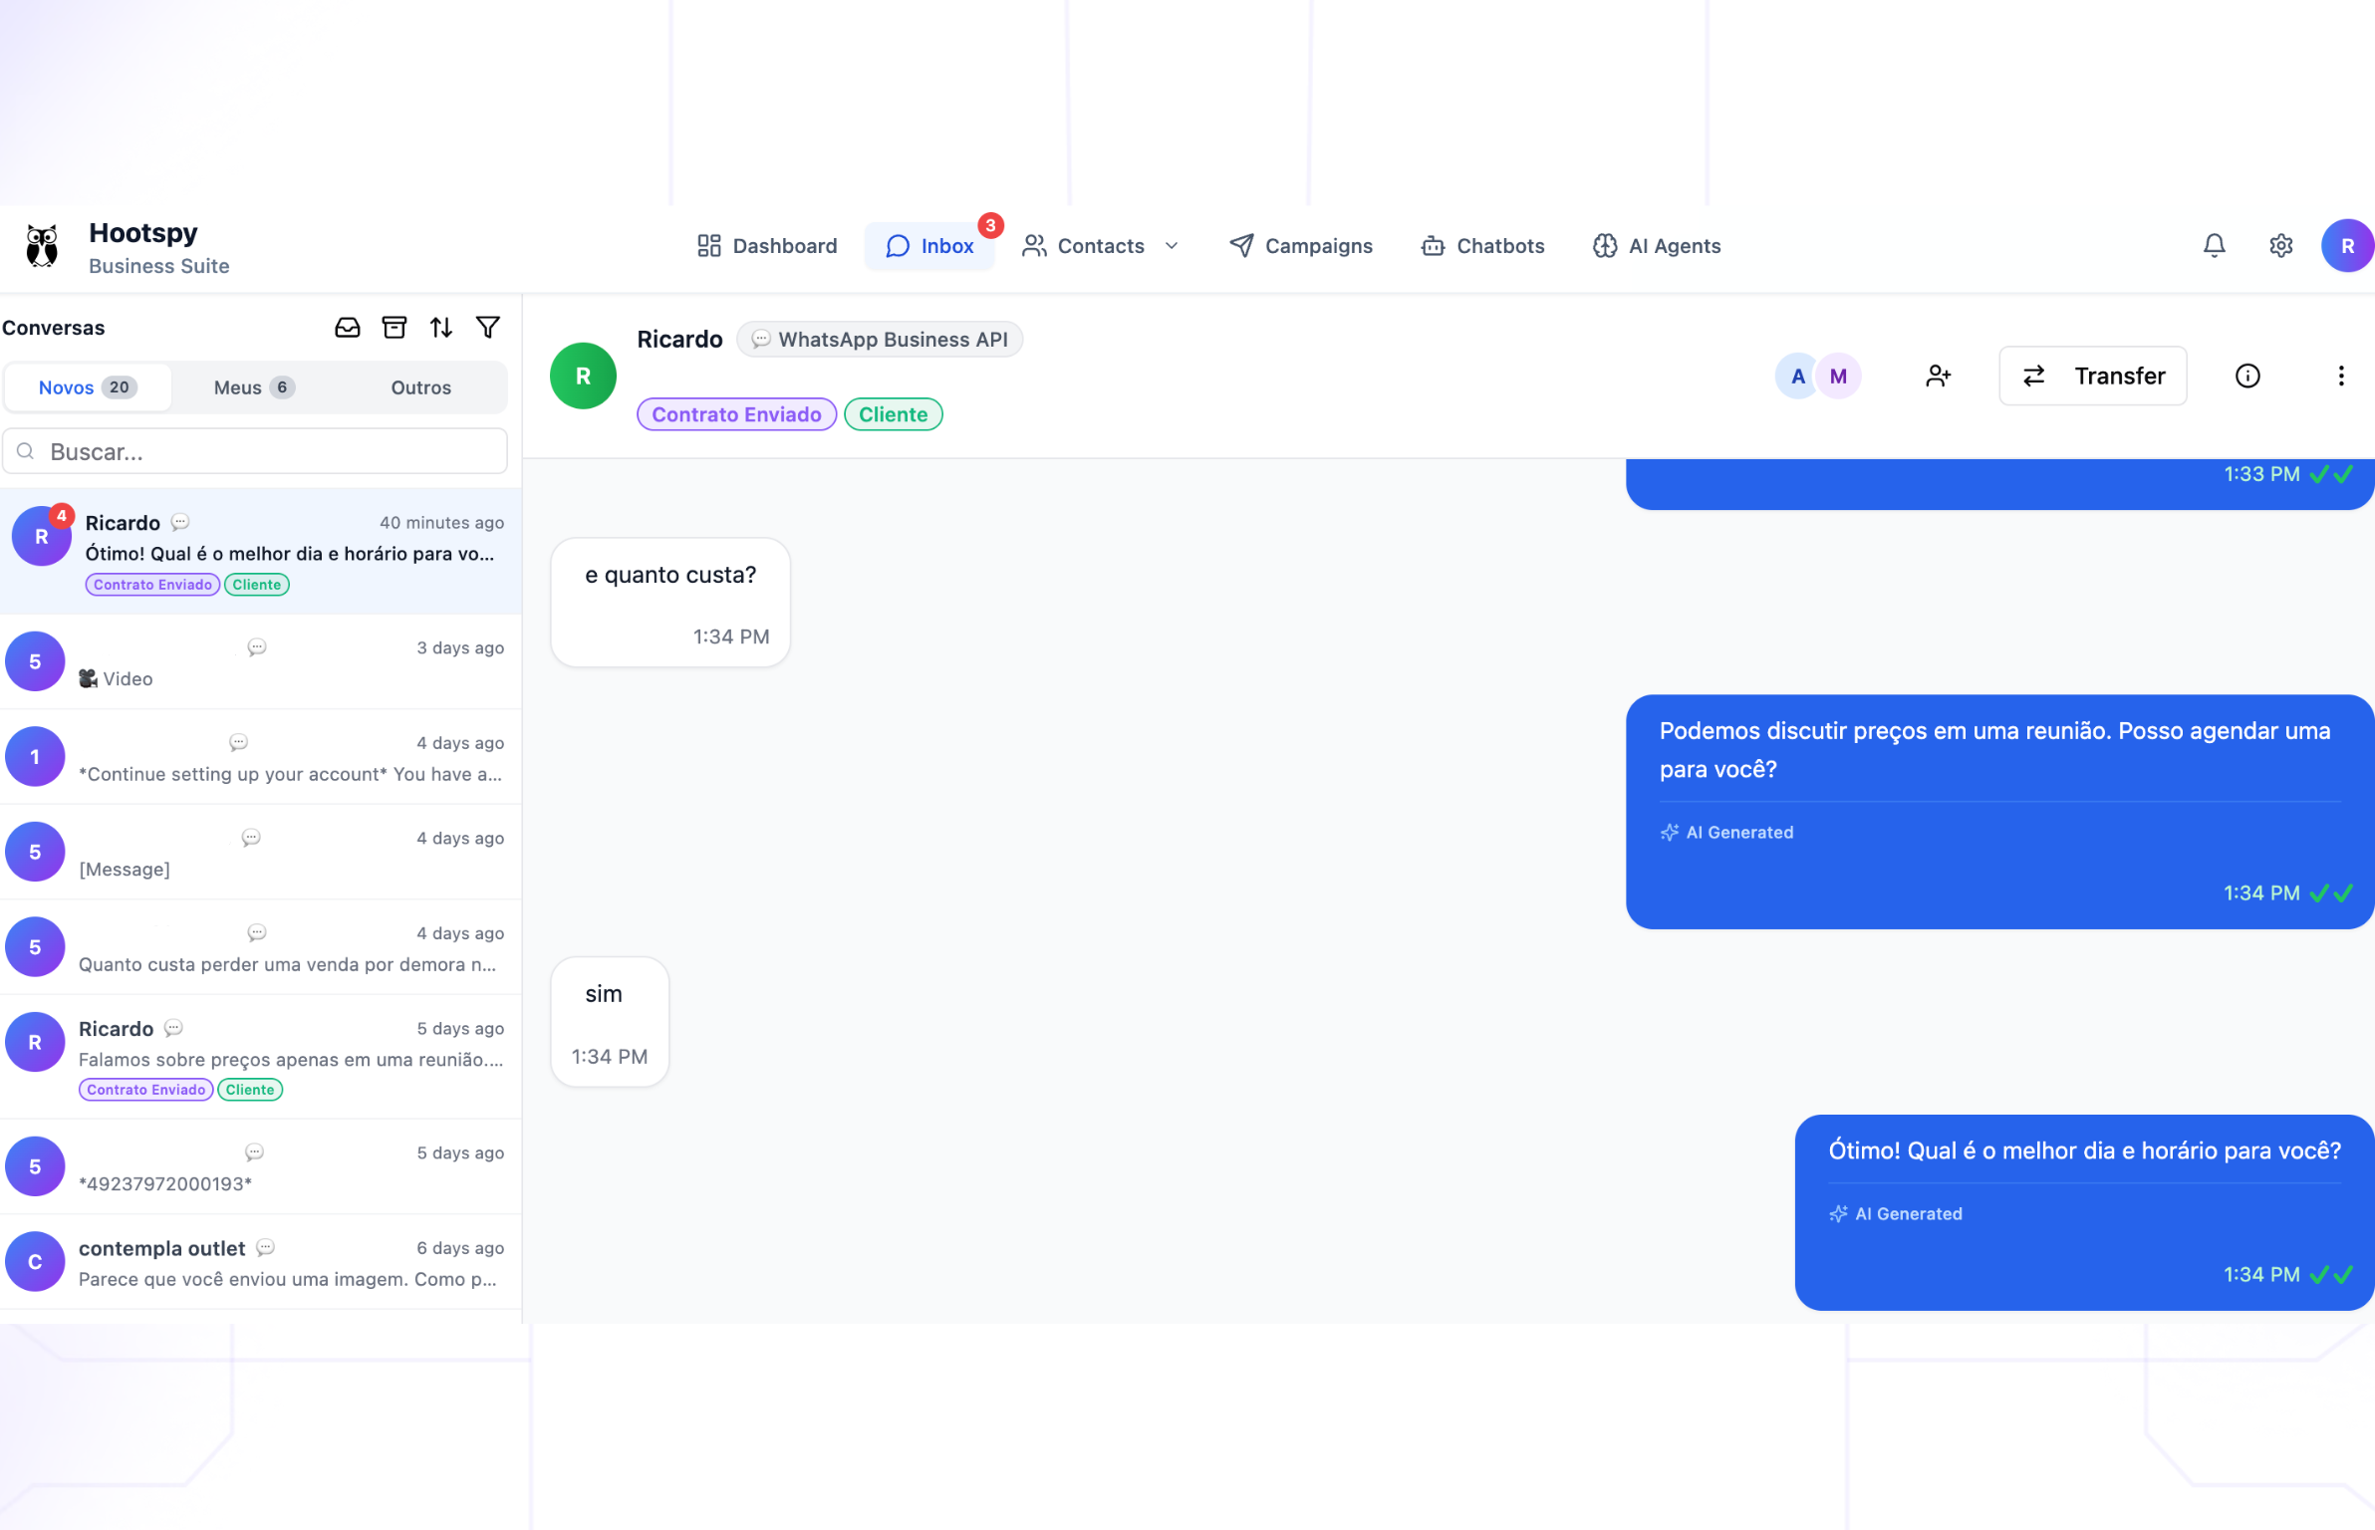Screen dimensions: 2375x1530
Task: Open the inbox tray icon in Conversas
Action: [347, 328]
